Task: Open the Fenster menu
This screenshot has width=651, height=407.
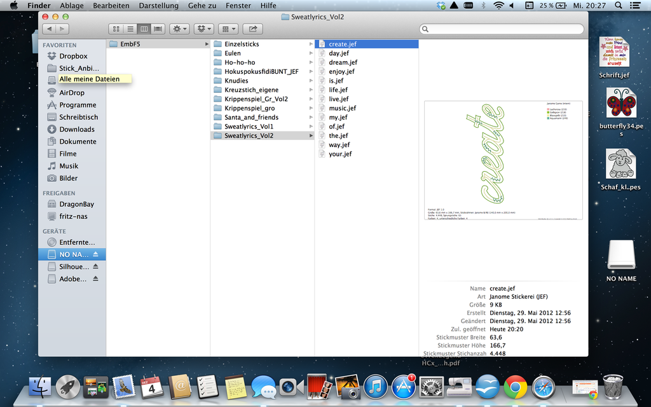Action: [x=238, y=5]
